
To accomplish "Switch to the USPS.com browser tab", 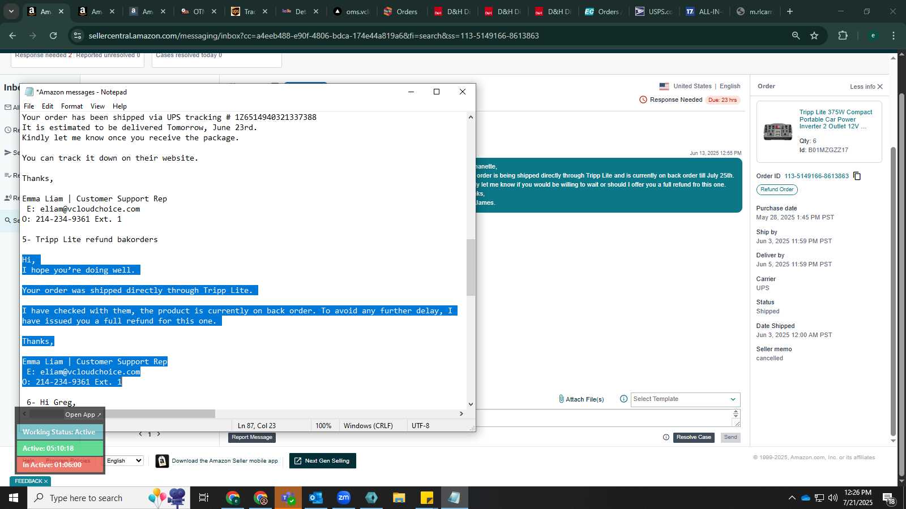I will (653, 11).
